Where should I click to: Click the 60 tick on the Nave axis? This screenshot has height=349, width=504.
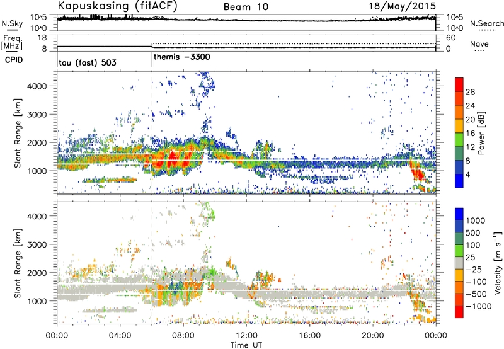click(450, 38)
